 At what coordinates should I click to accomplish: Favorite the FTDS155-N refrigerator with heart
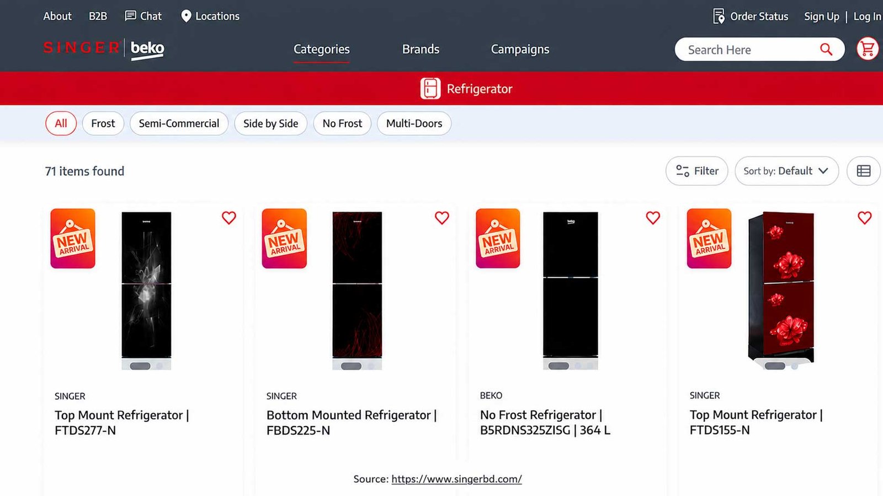pyautogui.click(x=865, y=218)
